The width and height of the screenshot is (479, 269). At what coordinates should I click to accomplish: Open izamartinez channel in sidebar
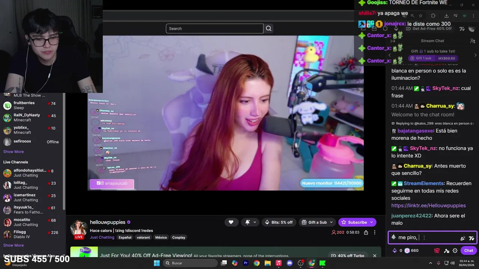click(x=33, y=197)
